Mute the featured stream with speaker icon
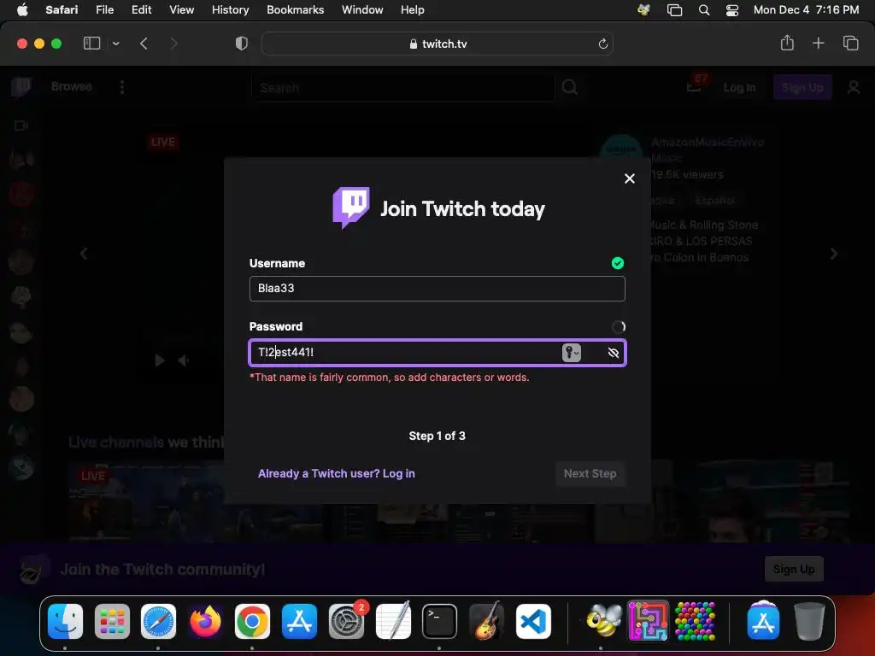Viewport: 875px width, 656px height. pyautogui.click(x=183, y=361)
